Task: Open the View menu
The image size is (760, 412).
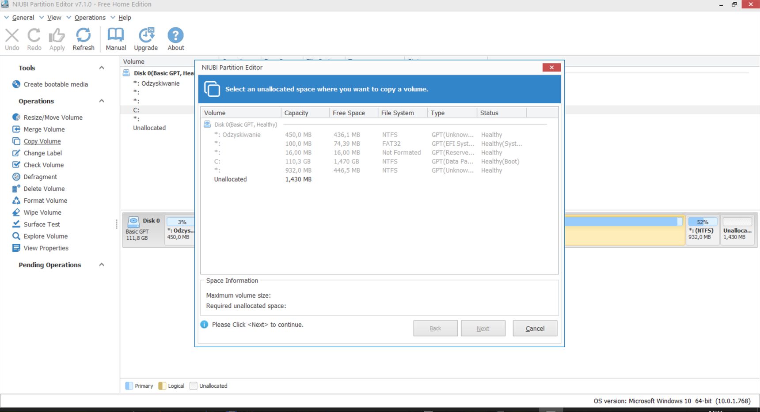Action: (54, 18)
